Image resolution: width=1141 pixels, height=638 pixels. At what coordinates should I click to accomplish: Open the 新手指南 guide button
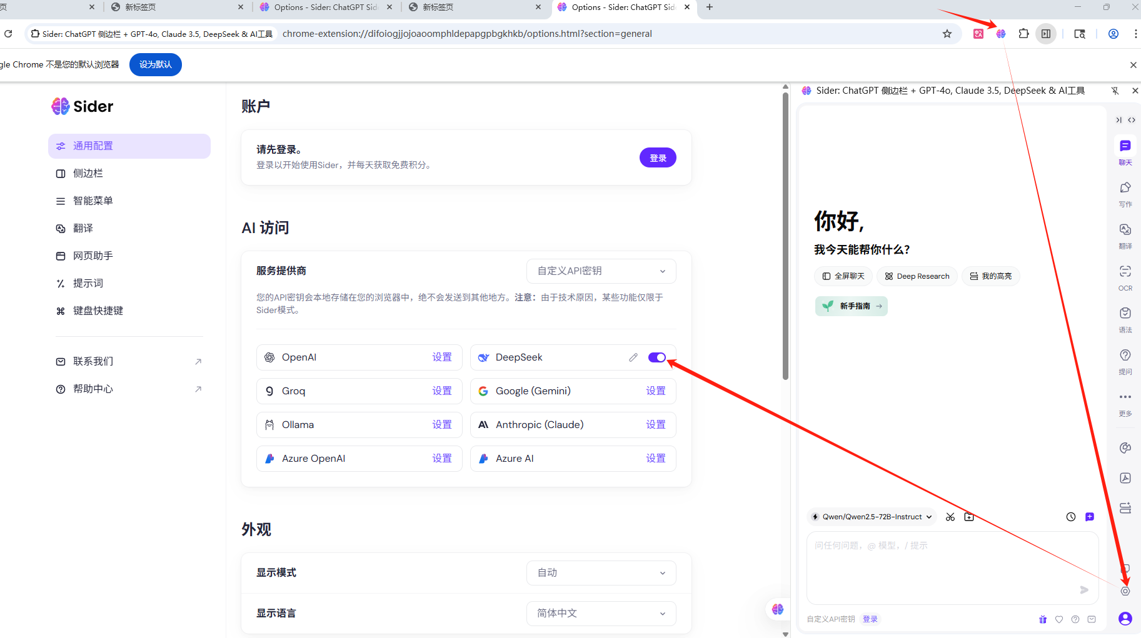[x=852, y=306]
